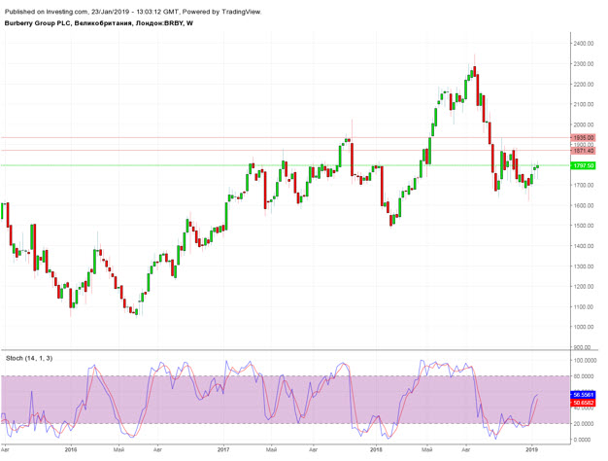Click the 'Авг' time label just before 2017
The height and width of the screenshot is (461, 608).
point(157,449)
